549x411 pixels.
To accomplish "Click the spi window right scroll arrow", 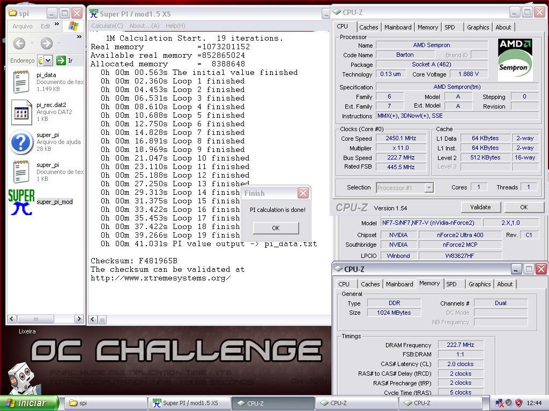I will (79, 319).
